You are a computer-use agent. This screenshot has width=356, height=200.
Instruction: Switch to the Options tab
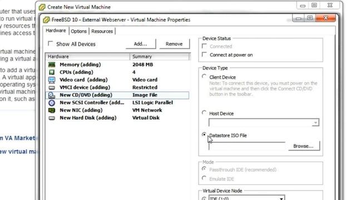[x=79, y=31]
